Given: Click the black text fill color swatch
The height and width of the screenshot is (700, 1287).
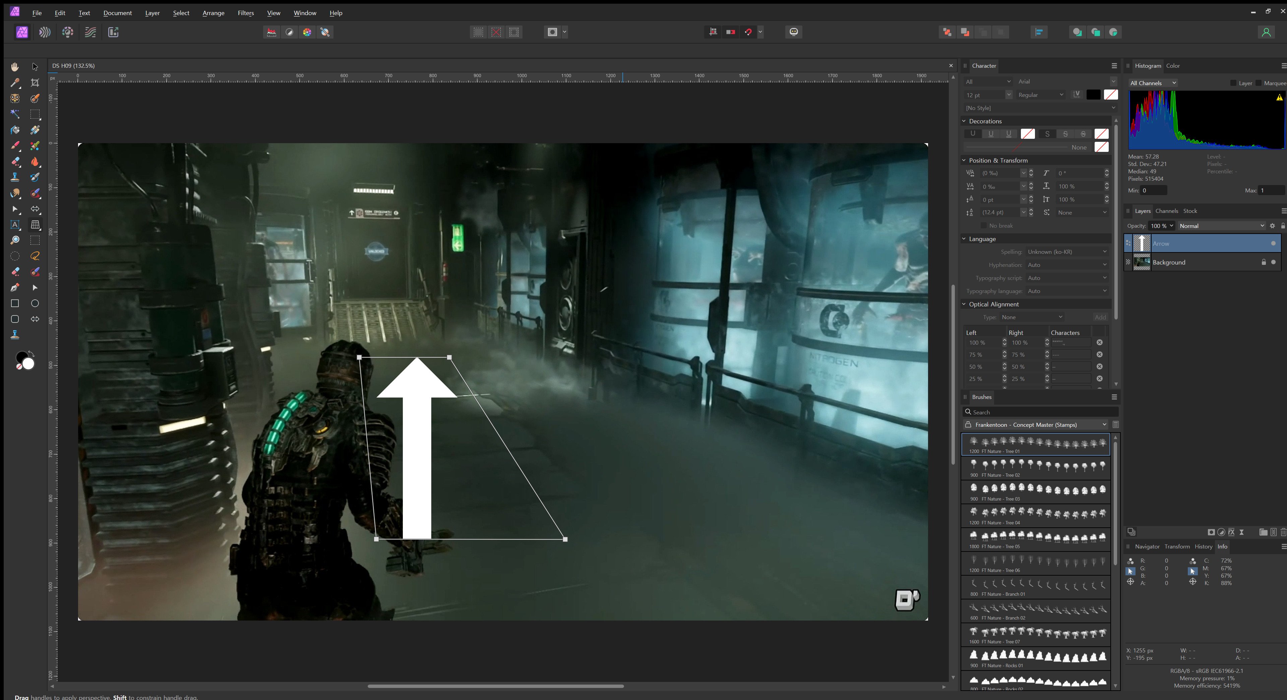Looking at the screenshot, I should click(x=1093, y=95).
